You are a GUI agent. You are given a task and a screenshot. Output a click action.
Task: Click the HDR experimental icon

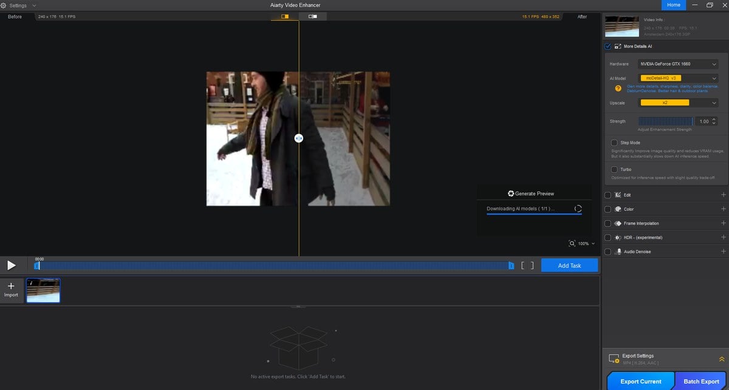pyautogui.click(x=618, y=237)
